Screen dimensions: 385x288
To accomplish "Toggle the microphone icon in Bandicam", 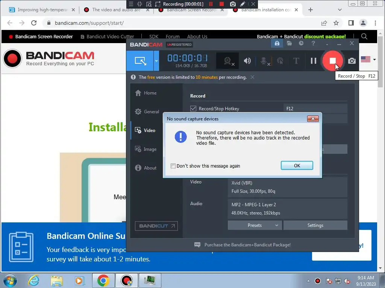I will (264, 61).
